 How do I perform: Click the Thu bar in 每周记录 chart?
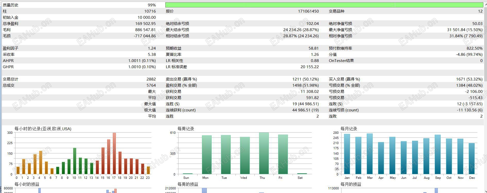pyautogui.click(x=264, y=153)
